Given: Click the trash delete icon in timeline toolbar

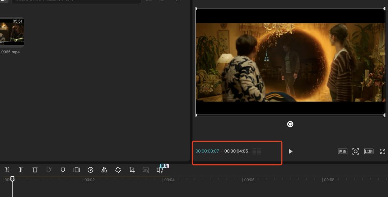Looking at the screenshot, I should (35, 170).
